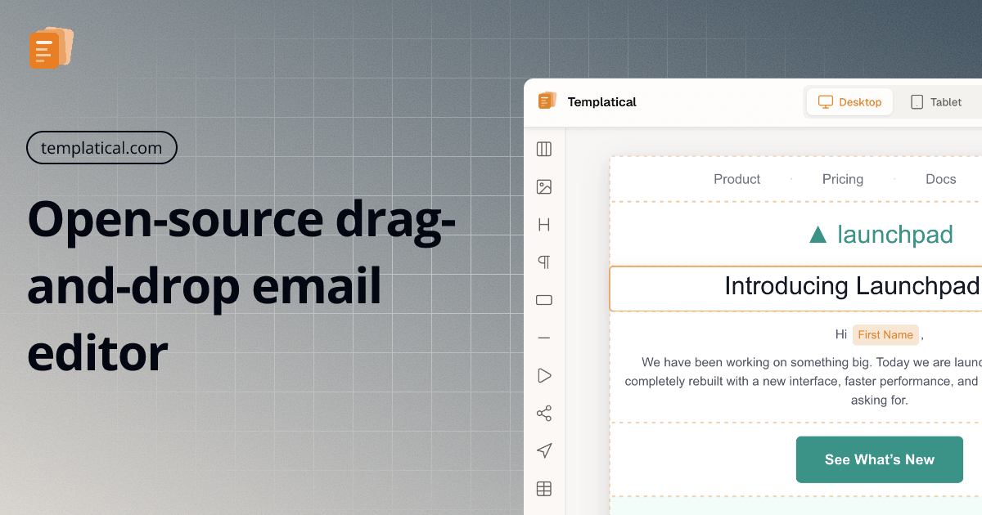This screenshot has height=515, width=982.
Task: Click the templatical.com pill label
Action: pyautogui.click(x=101, y=148)
